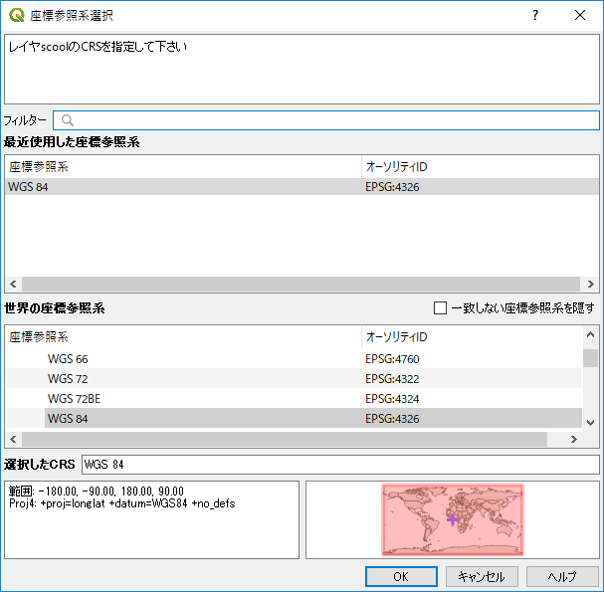Select WGS 72BE in the CRS list
Screen dimensions: 604x592
[x=74, y=399]
